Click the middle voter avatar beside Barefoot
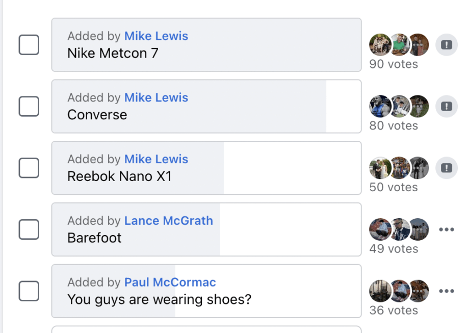 [400, 229]
